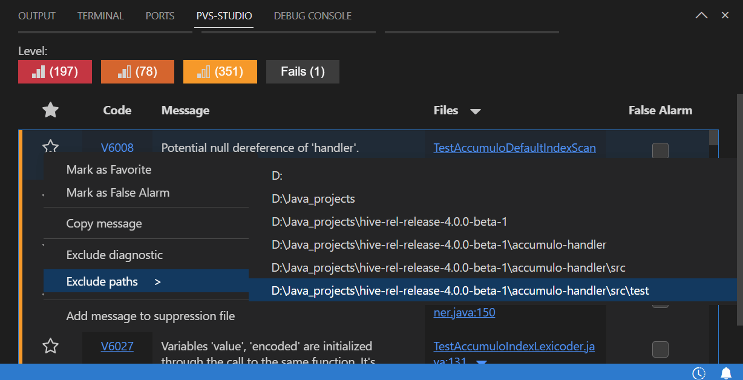
Task: Star the V6027 warning as favorite
Action: point(51,346)
